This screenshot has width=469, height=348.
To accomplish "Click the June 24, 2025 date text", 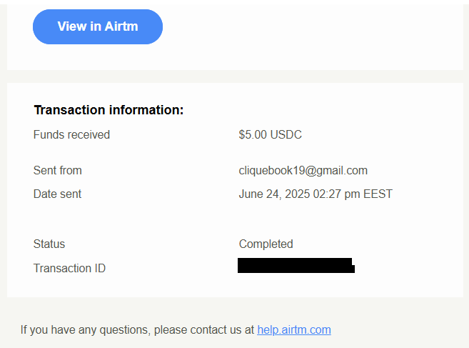I will click(x=274, y=194).
